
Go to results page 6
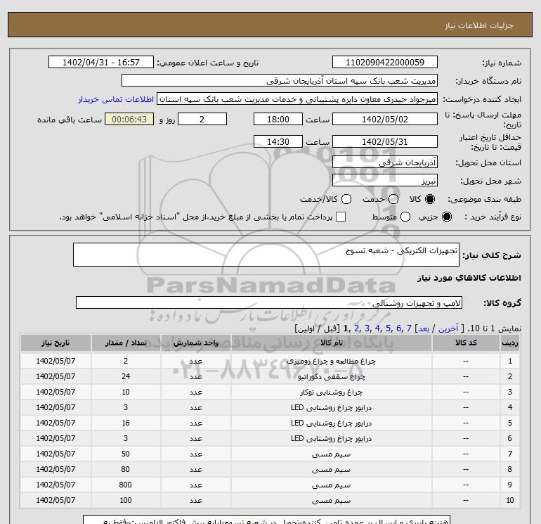[398, 328]
